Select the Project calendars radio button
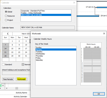The height and width of the screenshot is (98, 107). click(6, 20)
